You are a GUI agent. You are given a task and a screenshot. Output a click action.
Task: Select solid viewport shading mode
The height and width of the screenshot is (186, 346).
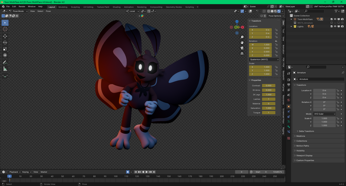[272, 11]
